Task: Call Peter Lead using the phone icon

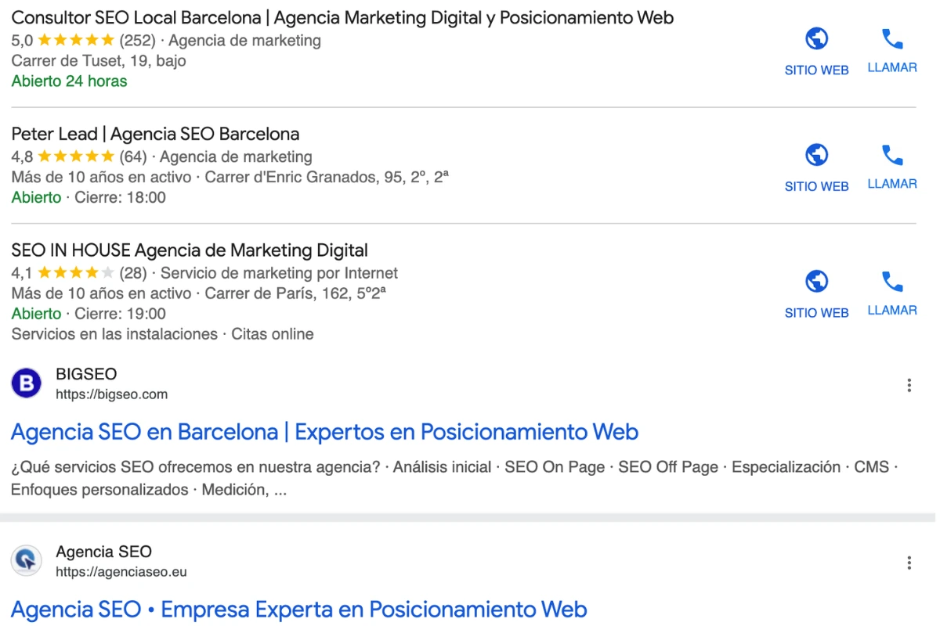Action: click(891, 153)
